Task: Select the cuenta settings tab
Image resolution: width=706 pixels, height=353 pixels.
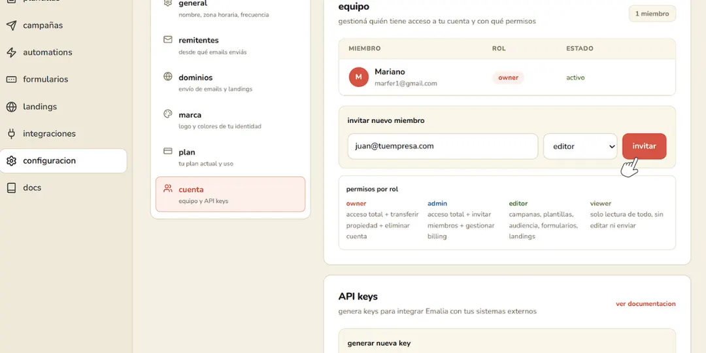Action: [230, 194]
